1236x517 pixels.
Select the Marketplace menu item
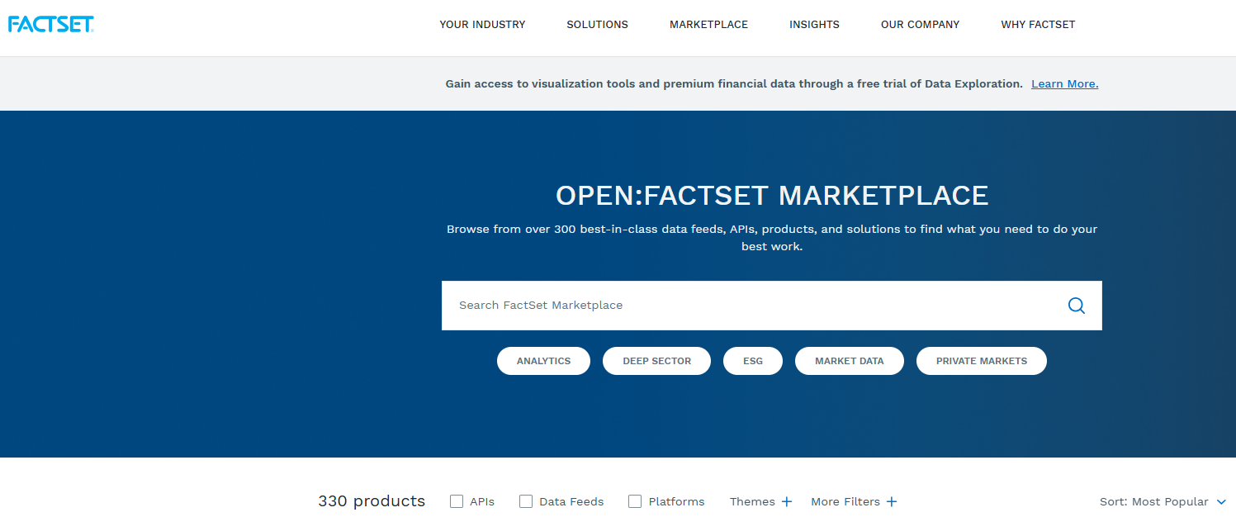click(x=708, y=24)
